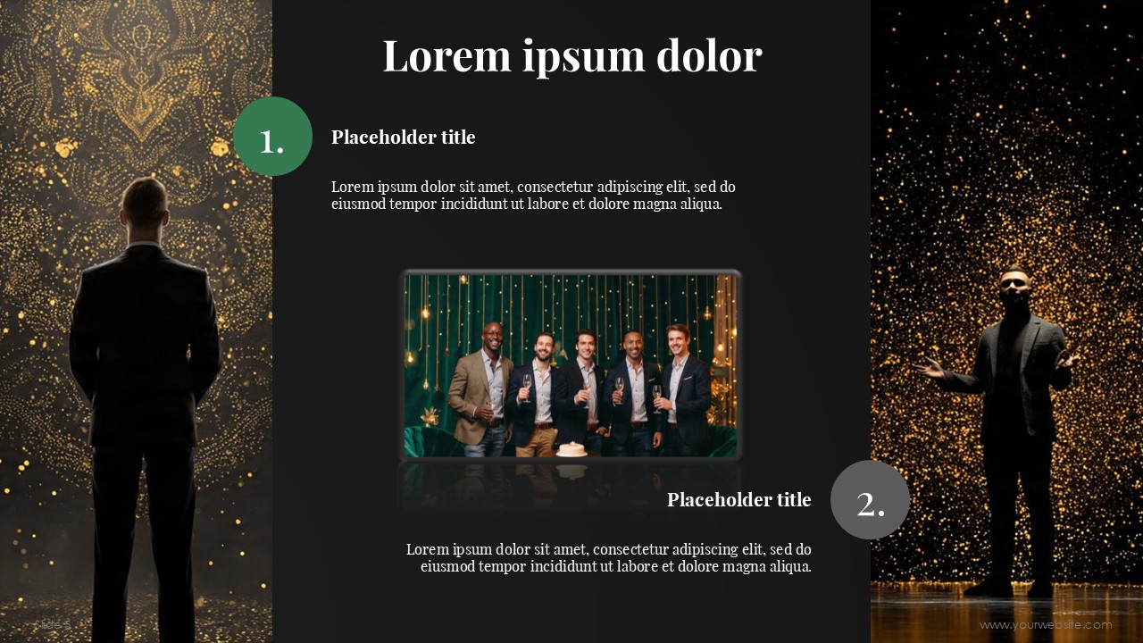Click the head of the man facing away
The image size is (1143, 643).
[144, 205]
